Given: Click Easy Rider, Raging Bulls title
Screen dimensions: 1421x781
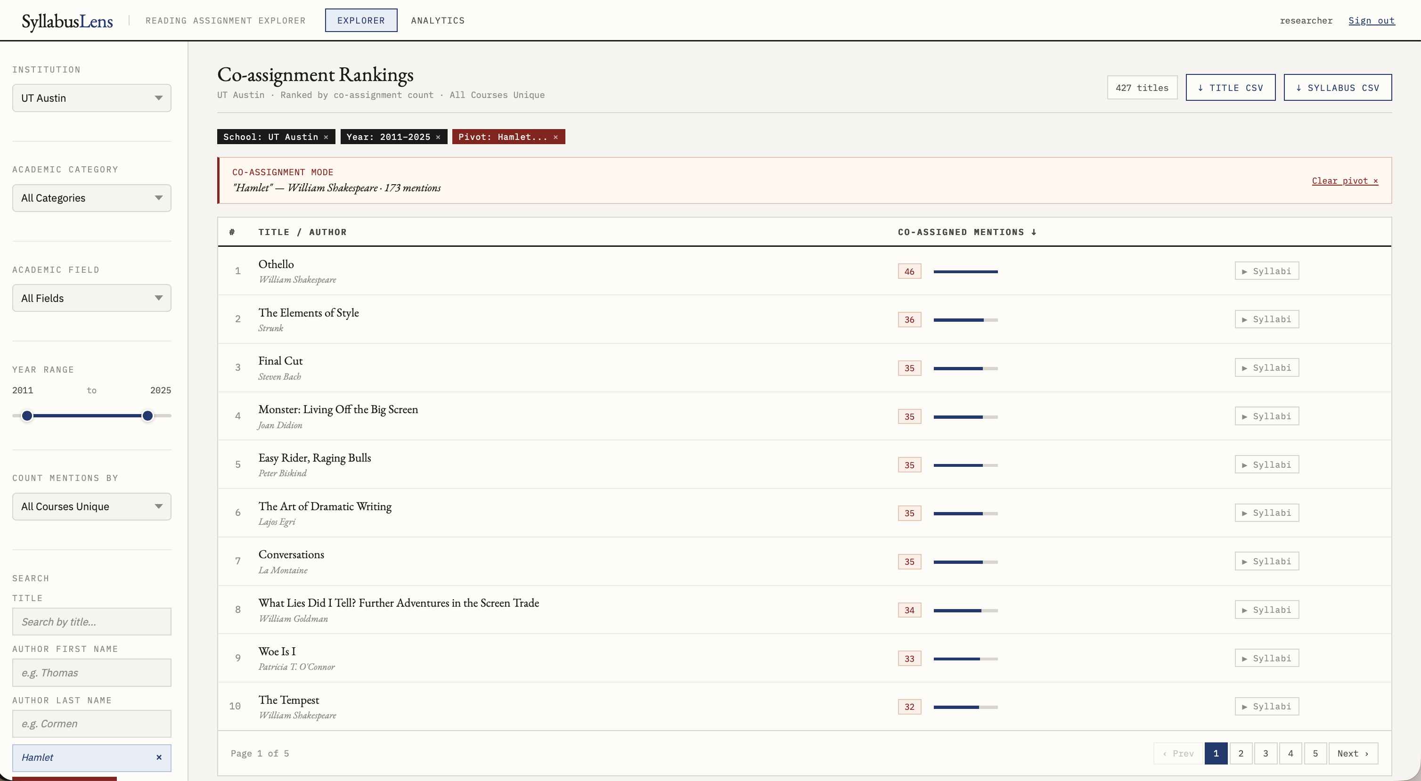Looking at the screenshot, I should (x=314, y=458).
